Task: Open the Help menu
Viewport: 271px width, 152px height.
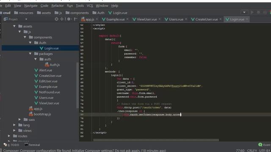Action: [115, 5]
